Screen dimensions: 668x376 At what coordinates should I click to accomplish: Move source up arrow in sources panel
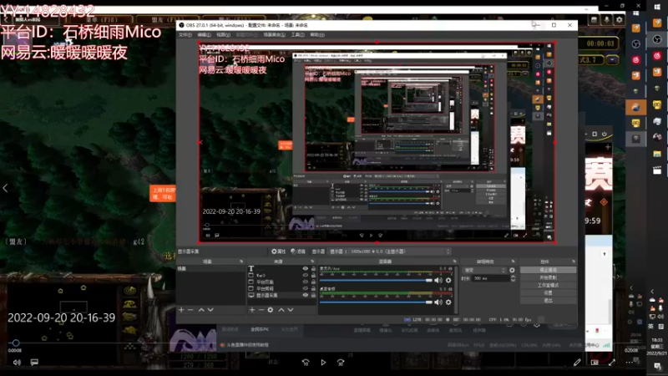pyautogui.click(x=281, y=310)
